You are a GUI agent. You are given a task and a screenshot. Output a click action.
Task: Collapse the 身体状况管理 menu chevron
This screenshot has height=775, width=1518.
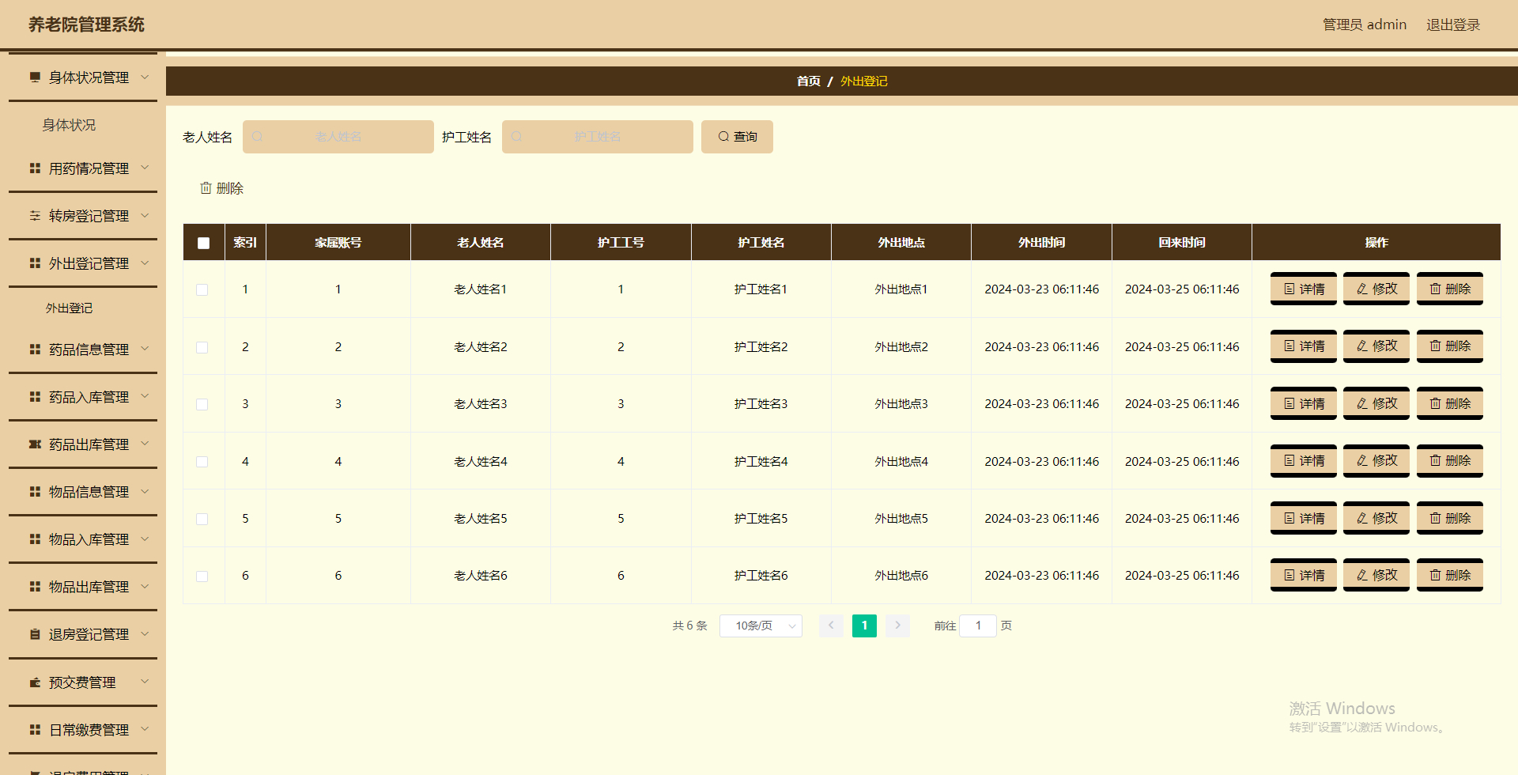coord(145,77)
